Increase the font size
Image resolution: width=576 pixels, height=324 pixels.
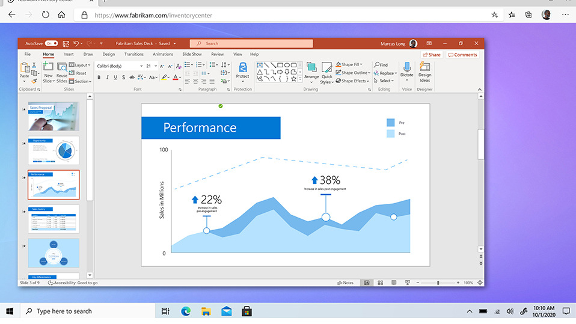162,66
